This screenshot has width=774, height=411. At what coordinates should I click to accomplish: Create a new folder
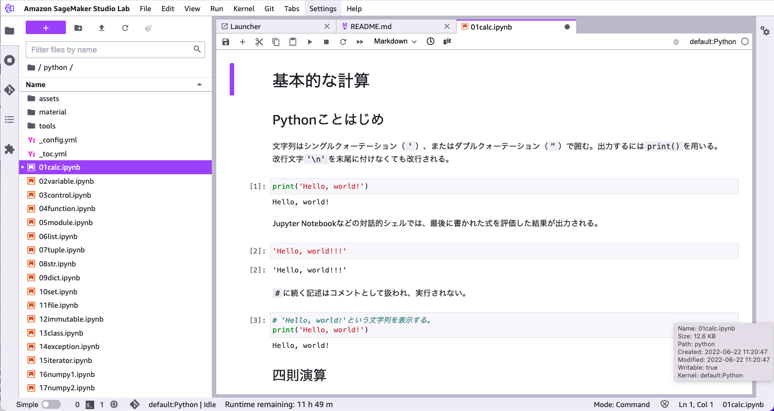78,28
